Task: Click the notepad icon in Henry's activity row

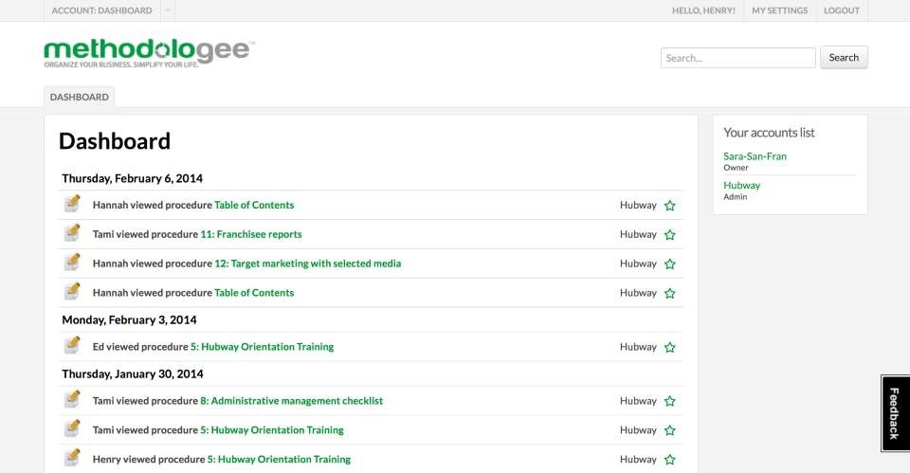Action: coord(72,457)
